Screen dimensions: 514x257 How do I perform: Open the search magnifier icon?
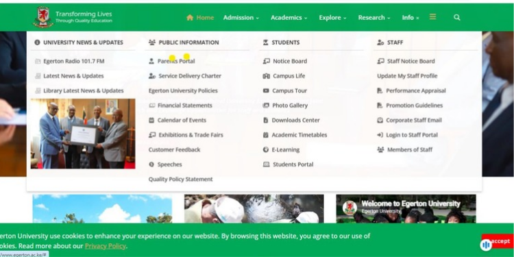(456, 17)
